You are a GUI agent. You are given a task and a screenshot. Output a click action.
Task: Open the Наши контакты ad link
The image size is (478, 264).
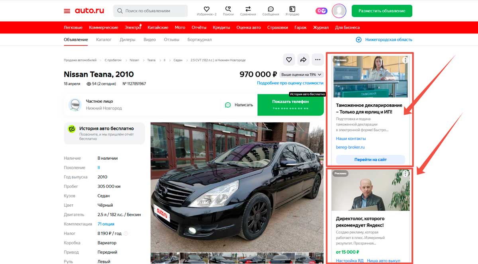click(351, 139)
